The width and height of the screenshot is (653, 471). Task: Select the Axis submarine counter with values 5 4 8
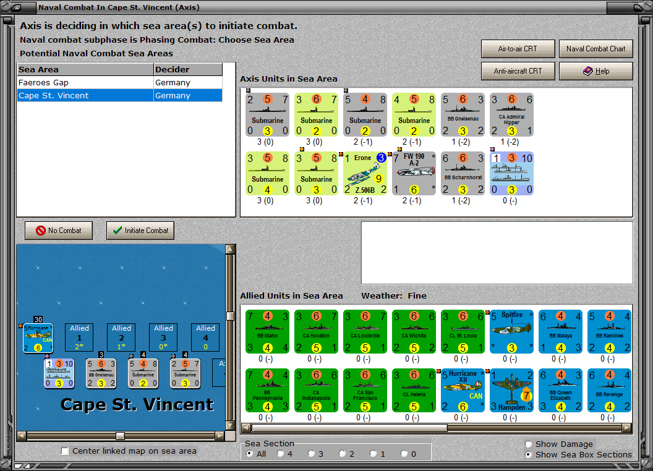(x=365, y=114)
